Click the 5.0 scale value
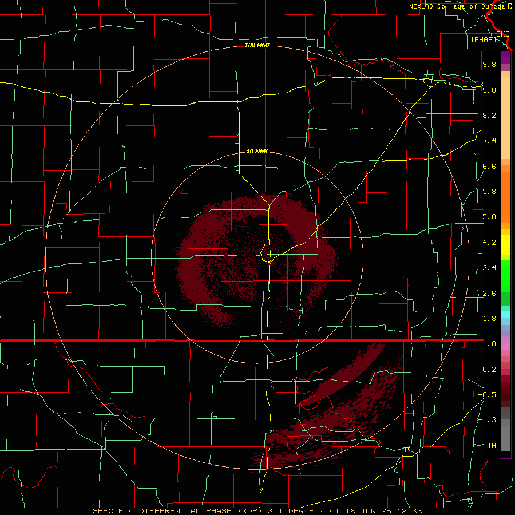 click(489, 217)
